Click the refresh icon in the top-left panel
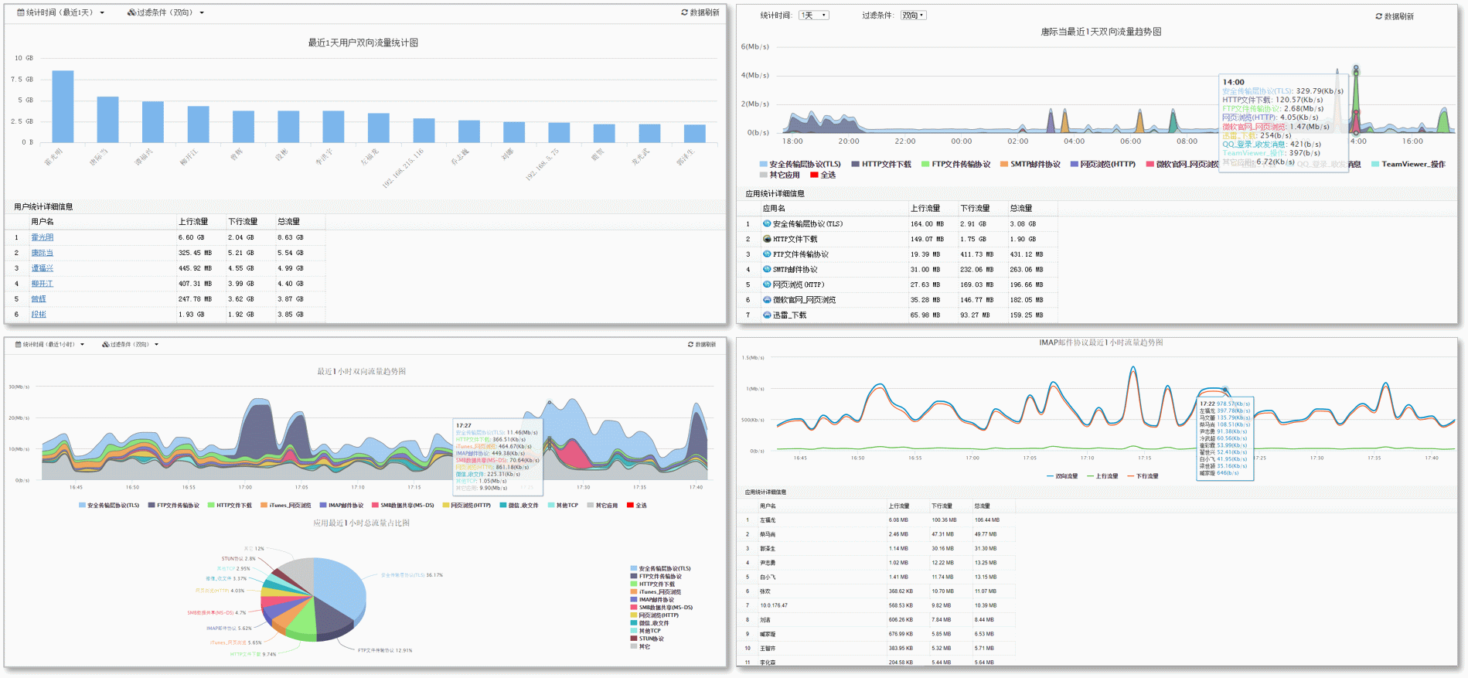 pos(684,12)
